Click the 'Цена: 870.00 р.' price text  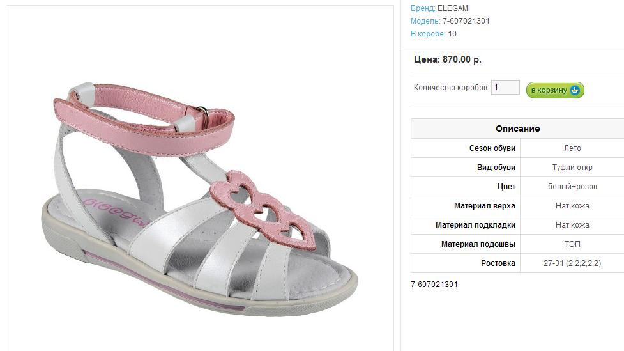[x=448, y=59]
